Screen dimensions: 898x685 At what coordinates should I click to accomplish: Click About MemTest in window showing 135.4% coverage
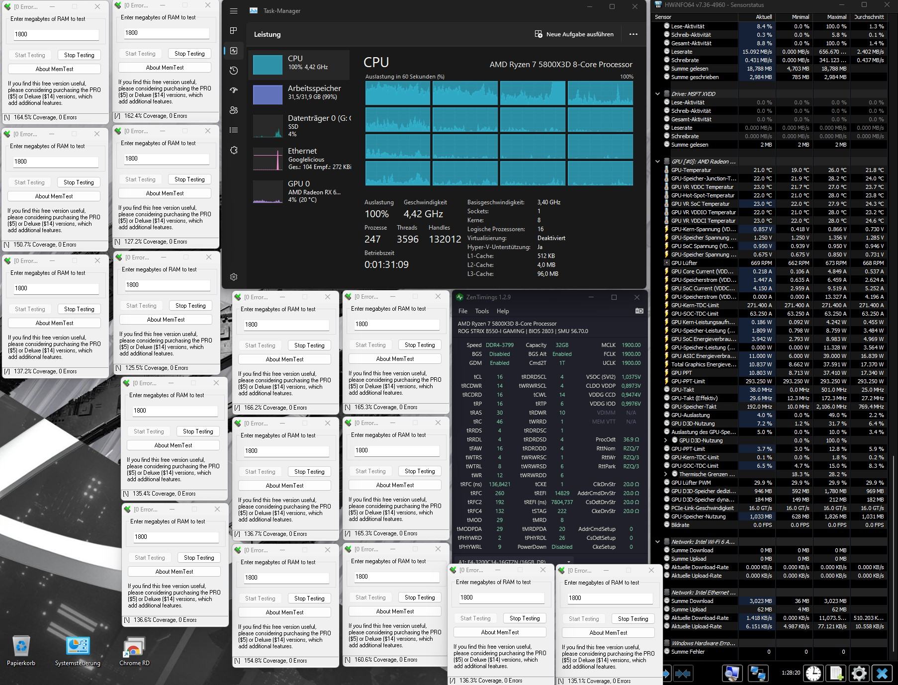(173, 445)
